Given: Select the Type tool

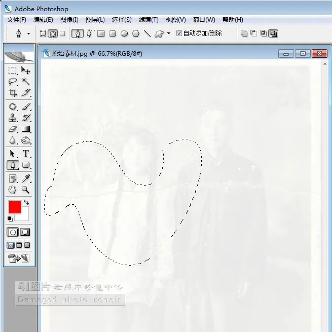Looking at the screenshot, I should (26, 154).
